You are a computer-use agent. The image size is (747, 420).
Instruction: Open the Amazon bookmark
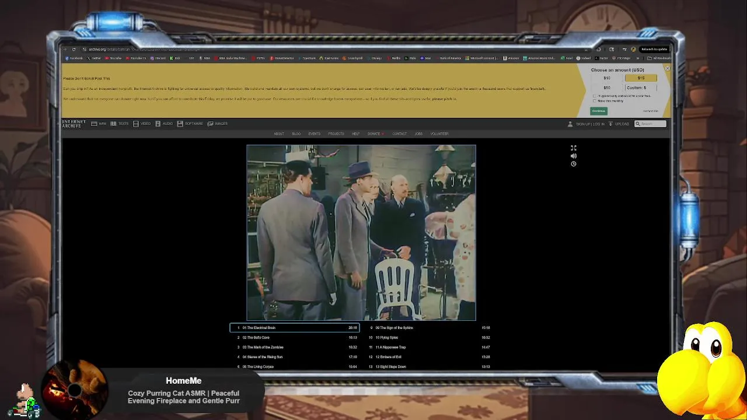click(511, 58)
